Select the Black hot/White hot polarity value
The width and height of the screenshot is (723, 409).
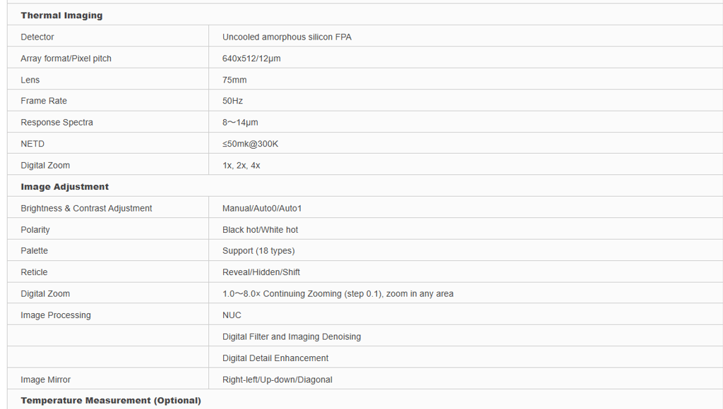pyautogui.click(x=261, y=230)
